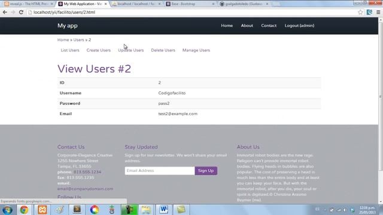Open the Chrome menu icon
Image resolution: width=383 pixels, height=215 pixels.
tap(378, 12)
